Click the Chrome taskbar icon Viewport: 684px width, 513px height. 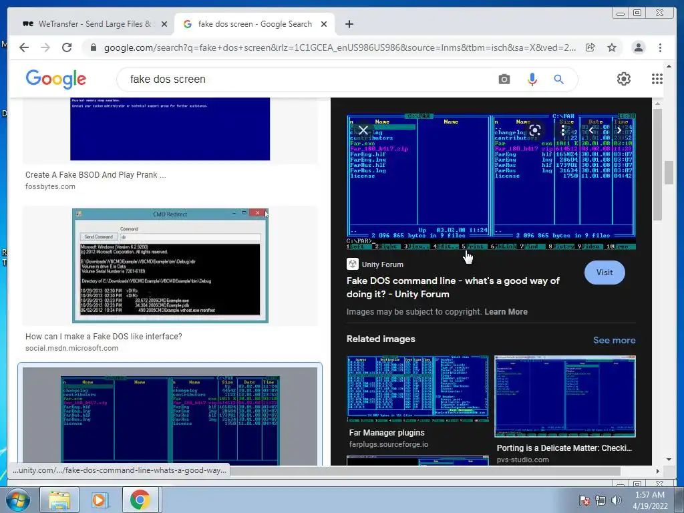(x=139, y=500)
